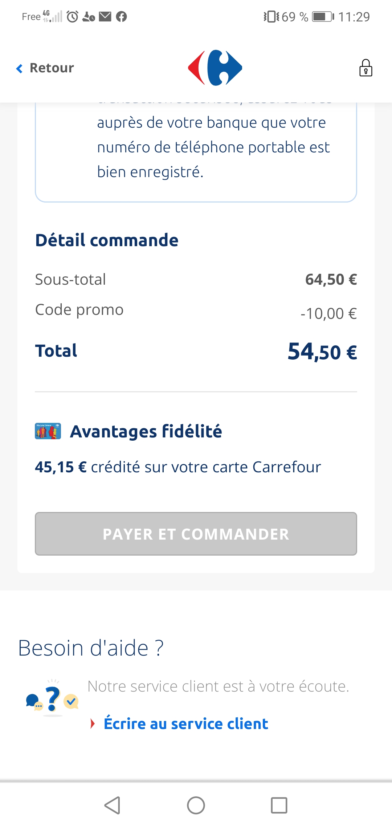Tap the red arrow before Écrire link

pyautogui.click(x=93, y=724)
